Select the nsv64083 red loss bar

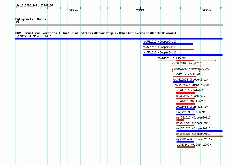186,104
